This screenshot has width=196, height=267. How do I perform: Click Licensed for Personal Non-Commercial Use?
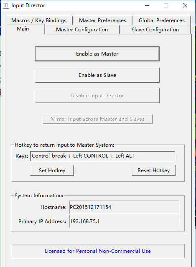tap(98, 251)
